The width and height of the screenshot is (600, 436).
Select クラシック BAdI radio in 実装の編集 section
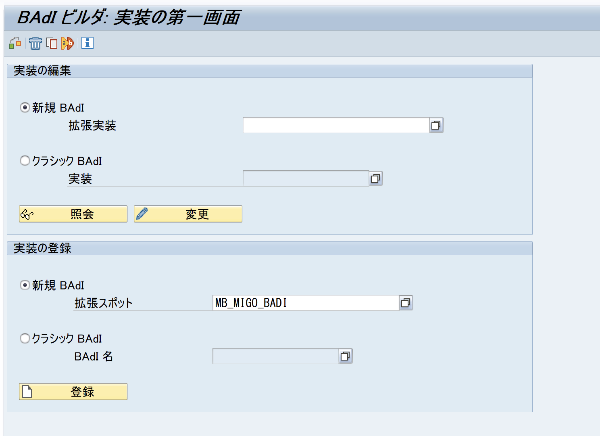pos(25,161)
